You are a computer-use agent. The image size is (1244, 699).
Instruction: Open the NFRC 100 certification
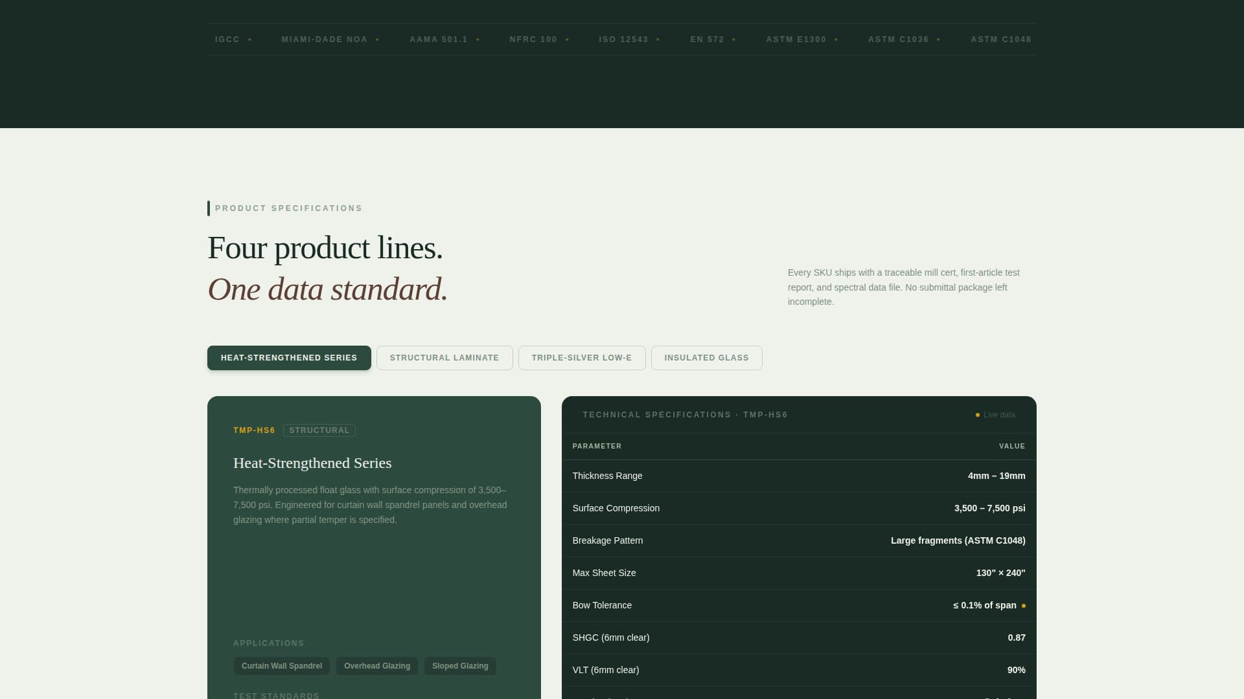point(533,39)
